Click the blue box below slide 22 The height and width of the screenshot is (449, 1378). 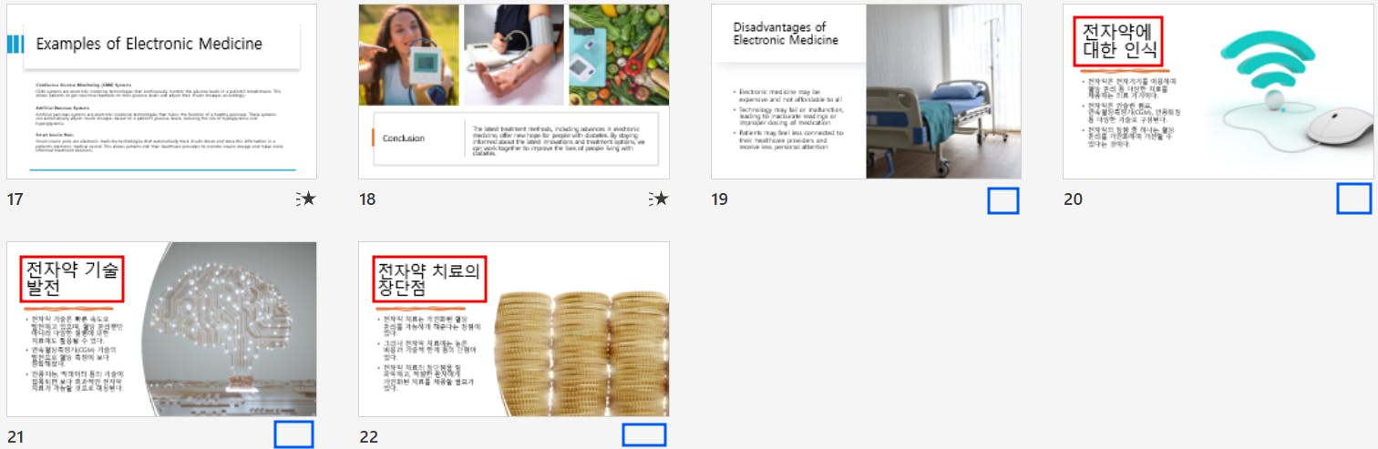(644, 435)
